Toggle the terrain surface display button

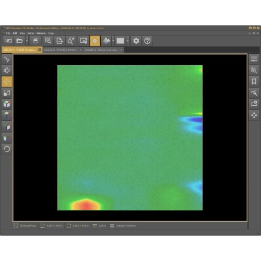pyautogui.click(x=106, y=41)
